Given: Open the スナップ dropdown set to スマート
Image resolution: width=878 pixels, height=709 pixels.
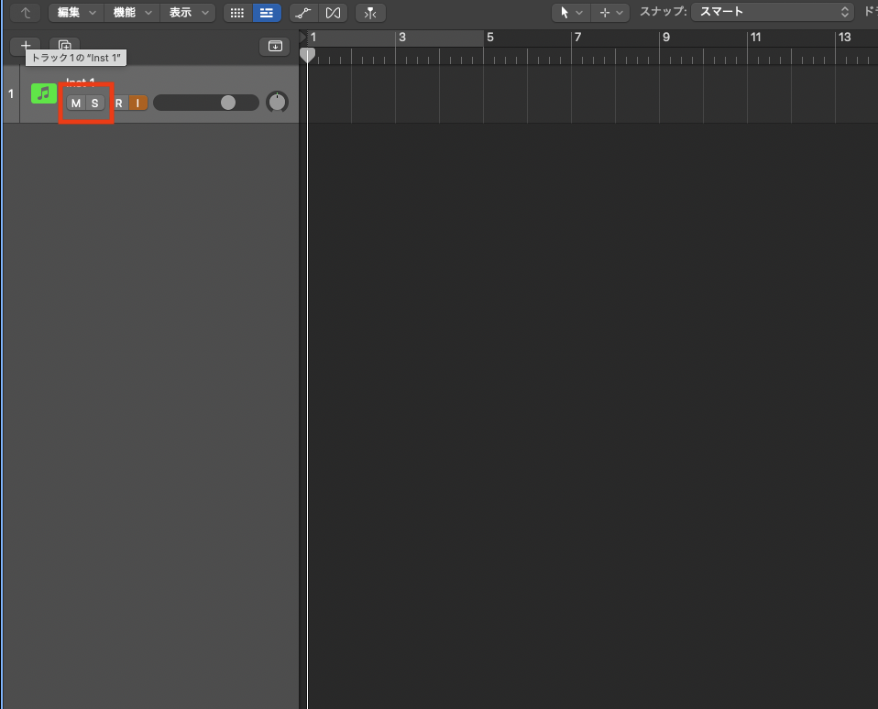Looking at the screenshot, I should 773,12.
